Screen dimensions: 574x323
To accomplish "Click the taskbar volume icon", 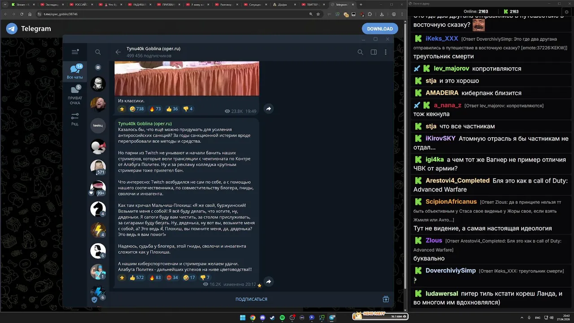I will click(552, 318).
